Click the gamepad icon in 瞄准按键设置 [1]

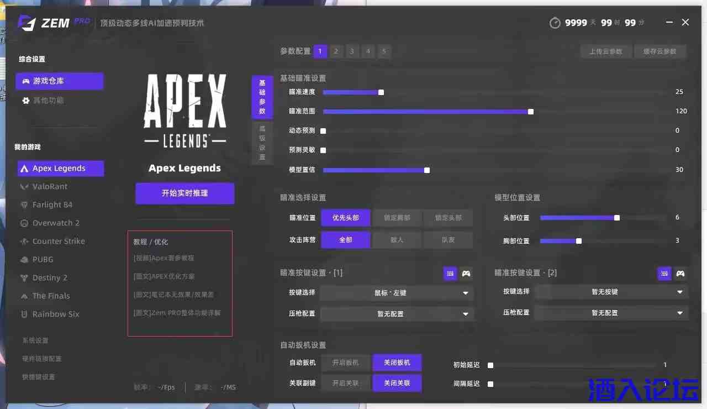pyautogui.click(x=466, y=273)
